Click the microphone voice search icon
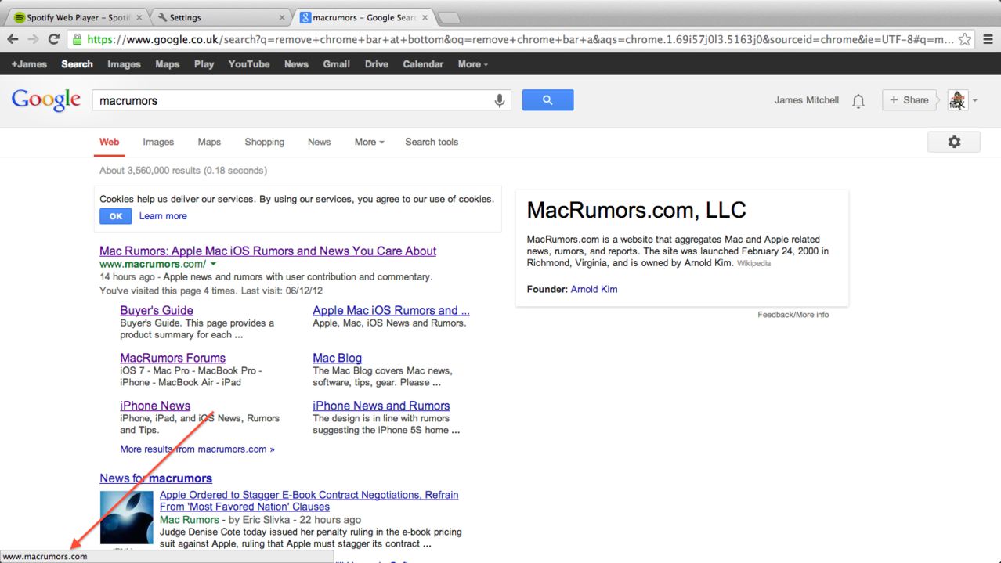 pyautogui.click(x=499, y=100)
